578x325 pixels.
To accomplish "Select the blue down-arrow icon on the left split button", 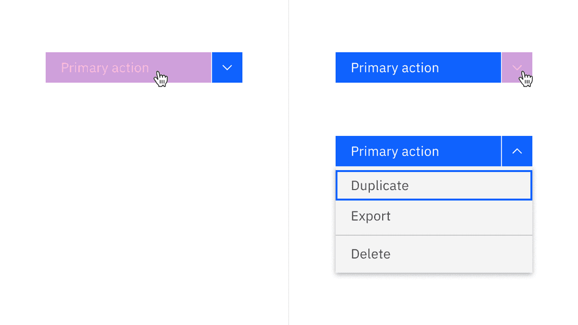I will point(227,68).
